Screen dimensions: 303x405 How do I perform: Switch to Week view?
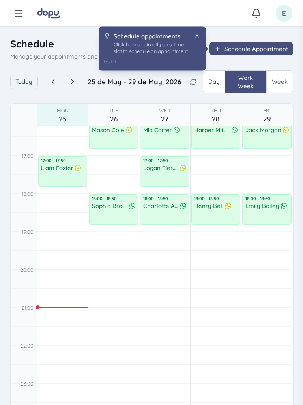tap(280, 82)
